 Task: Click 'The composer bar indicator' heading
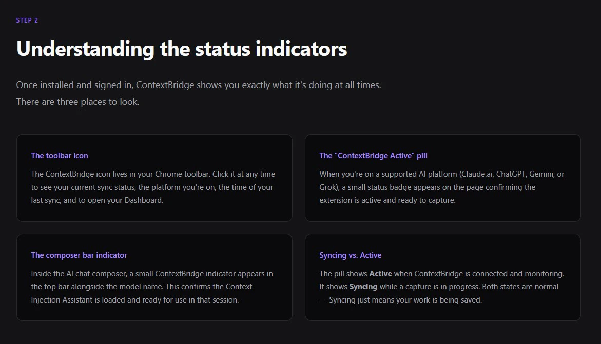79,255
